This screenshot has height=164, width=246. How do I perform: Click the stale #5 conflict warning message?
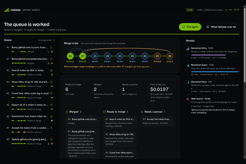tap(107, 67)
